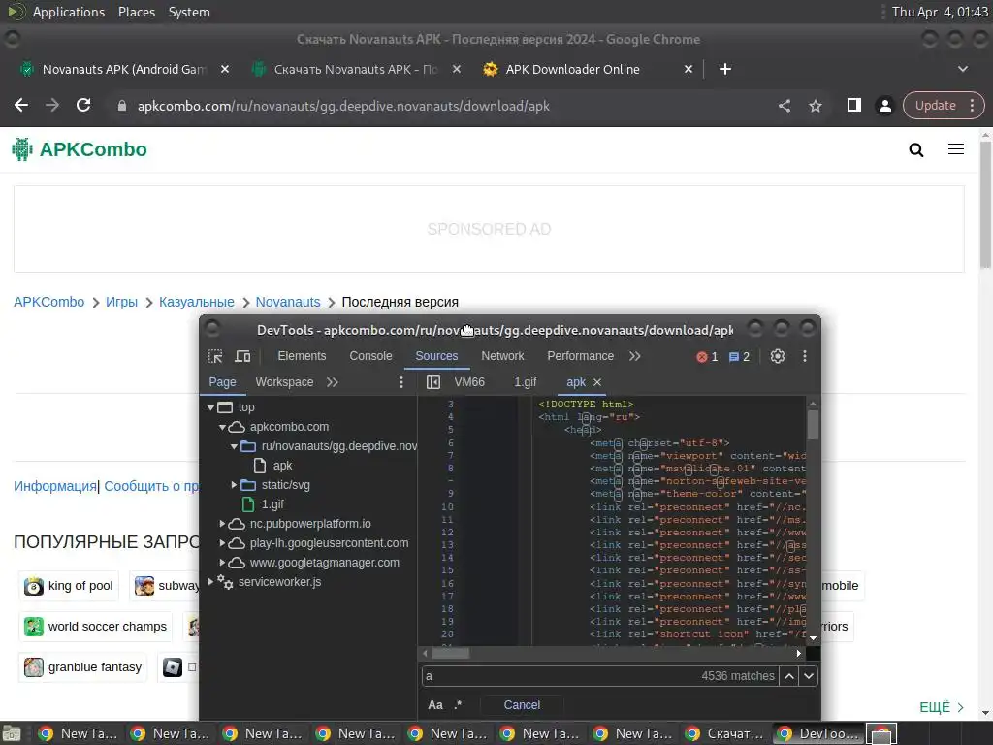
Task: Go to next search match
Action: pos(809,676)
